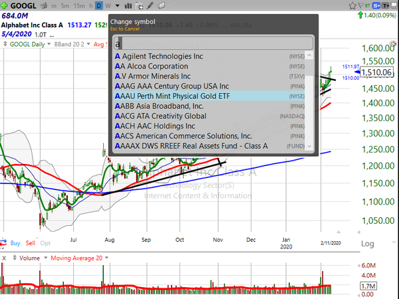Select A Agilent Technologies Inc
This screenshot has height=299, width=399.
pos(209,56)
